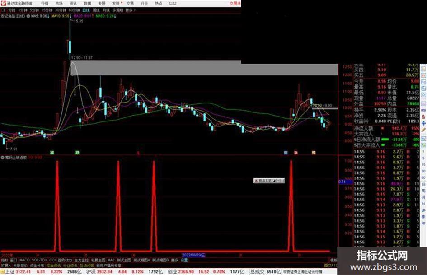The width and height of the screenshot is (427, 275).
Task: Select the 季 period shortcut in right toolbar
Action: [x=423, y=217]
